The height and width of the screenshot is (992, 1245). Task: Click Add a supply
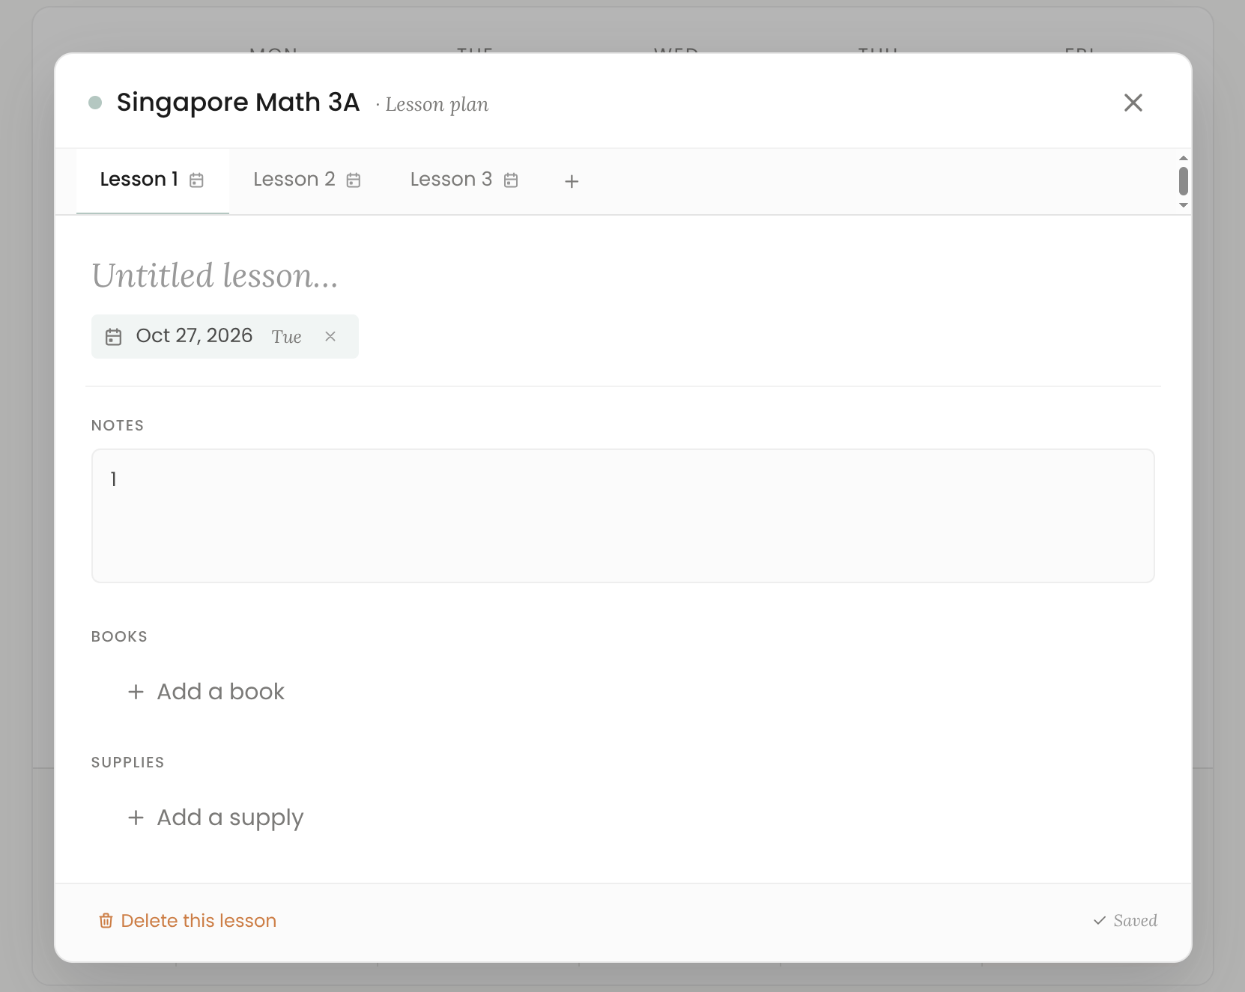pyautogui.click(x=216, y=818)
